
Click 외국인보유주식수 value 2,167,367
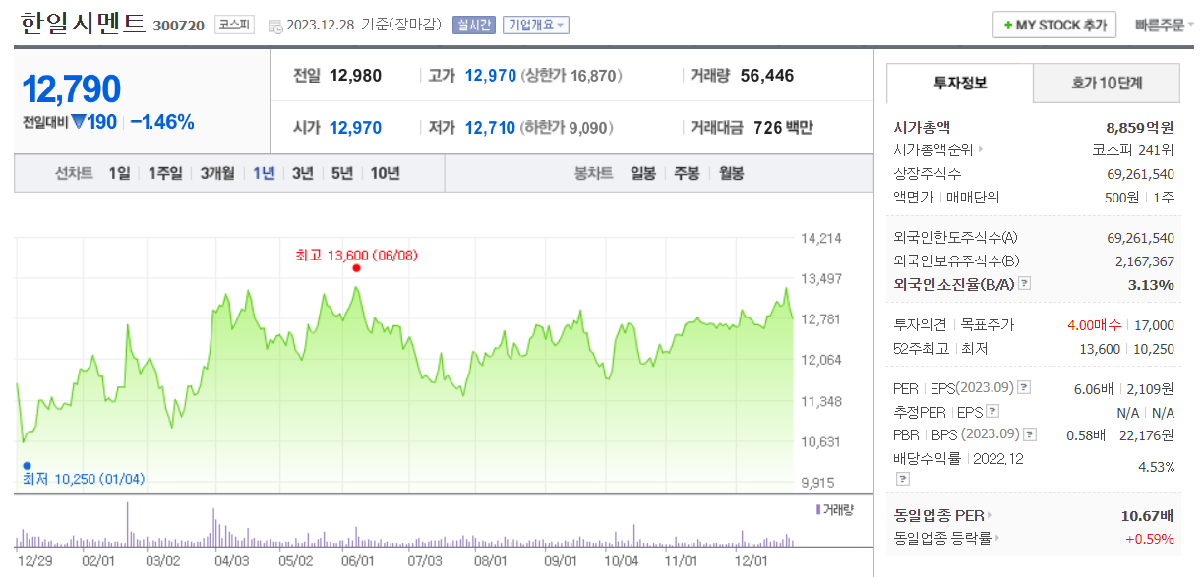[x=1145, y=261]
